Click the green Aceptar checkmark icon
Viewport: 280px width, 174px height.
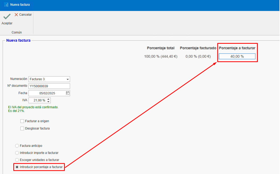pos(7,17)
